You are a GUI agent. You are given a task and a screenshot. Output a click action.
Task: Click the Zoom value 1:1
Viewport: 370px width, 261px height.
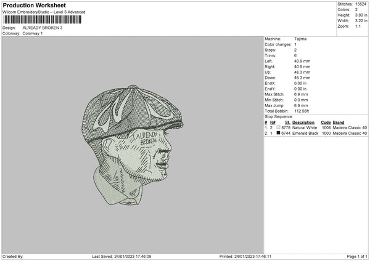[x=358, y=26]
